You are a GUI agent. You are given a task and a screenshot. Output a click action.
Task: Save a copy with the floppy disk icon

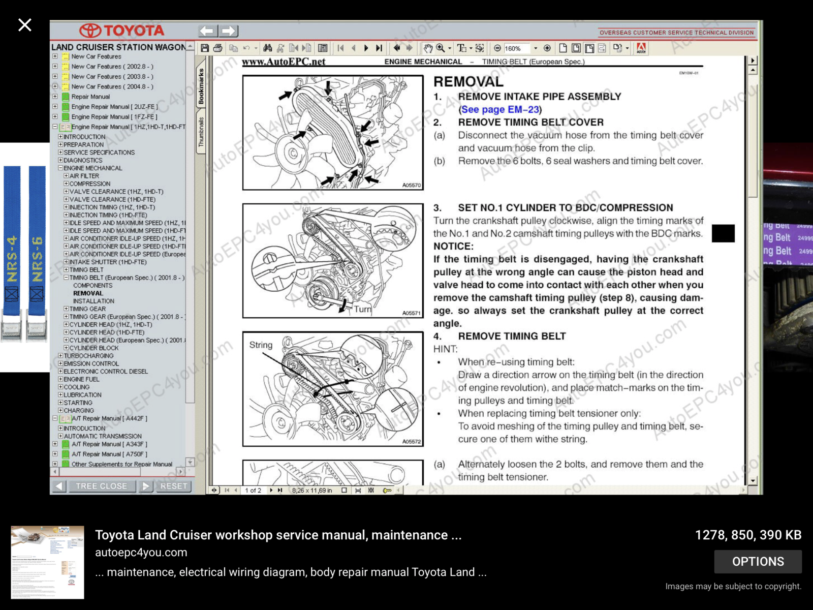click(x=205, y=48)
